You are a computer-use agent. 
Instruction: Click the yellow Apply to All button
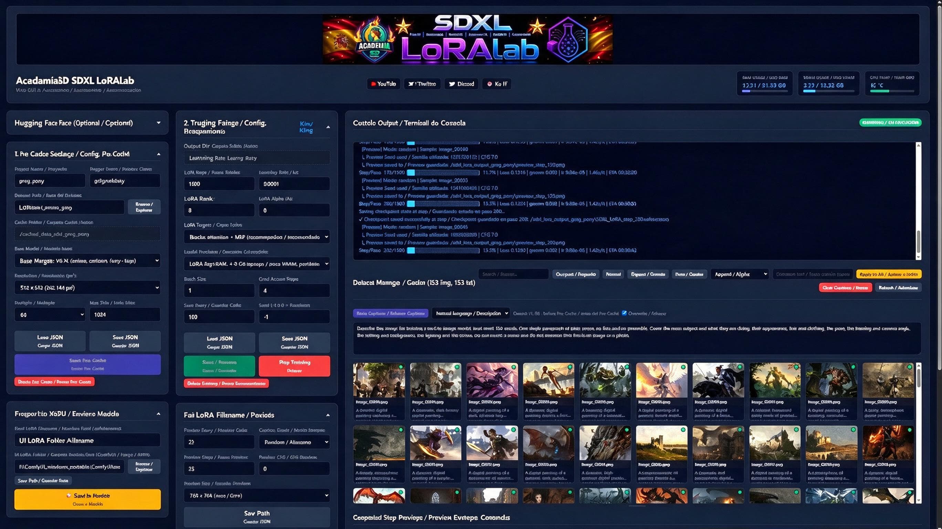[x=889, y=274]
